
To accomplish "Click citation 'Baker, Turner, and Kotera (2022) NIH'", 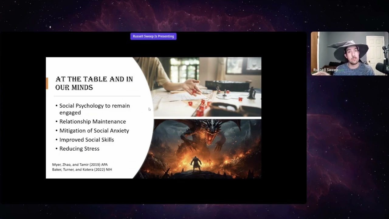I will coord(82,169).
